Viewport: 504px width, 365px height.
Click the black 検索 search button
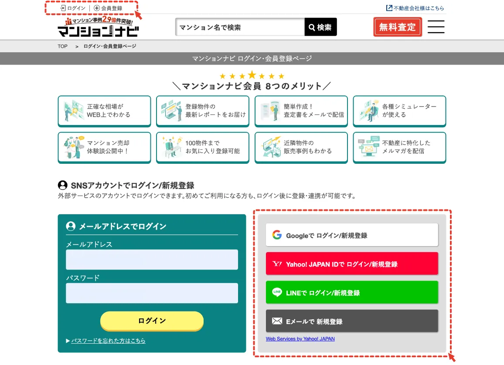[320, 27]
